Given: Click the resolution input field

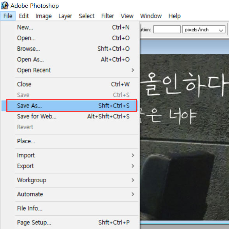Looking at the screenshot, I should tap(167, 29).
